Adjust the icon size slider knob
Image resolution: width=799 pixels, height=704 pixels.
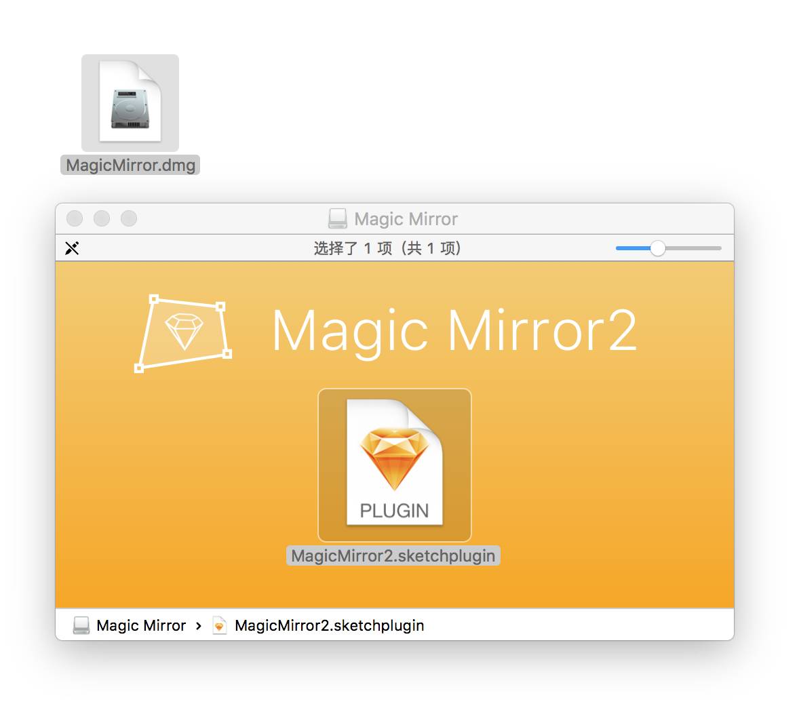pyautogui.click(x=658, y=248)
